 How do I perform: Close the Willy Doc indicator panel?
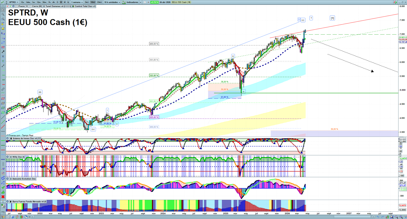(8, 157)
